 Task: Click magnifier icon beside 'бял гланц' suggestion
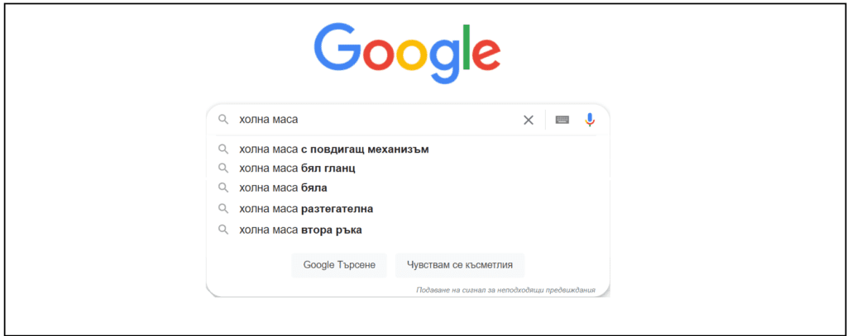coord(223,168)
